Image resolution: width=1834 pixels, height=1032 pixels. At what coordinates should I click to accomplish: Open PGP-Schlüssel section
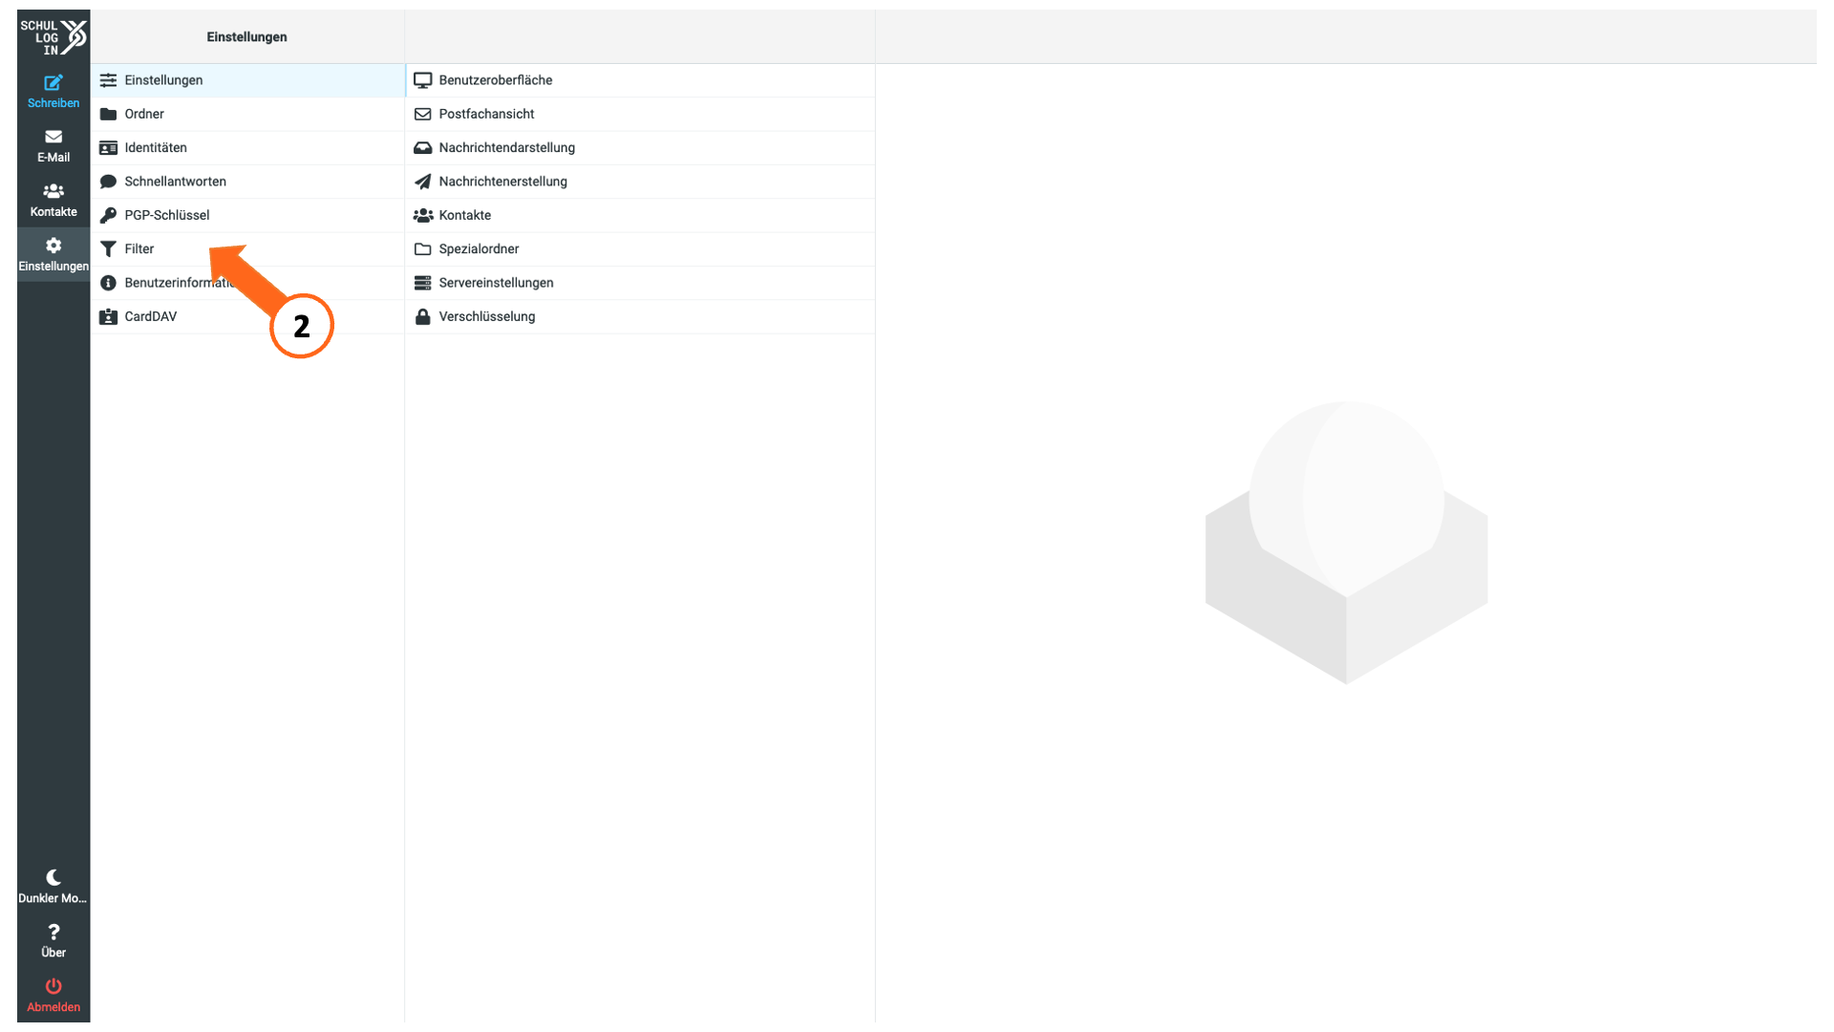pyautogui.click(x=247, y=215)
